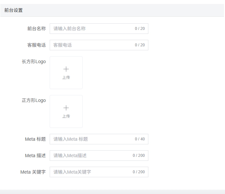This screenshot has height=194, width=225.
Task: Focus the Meta 关键字 input field
Action: 92,172
